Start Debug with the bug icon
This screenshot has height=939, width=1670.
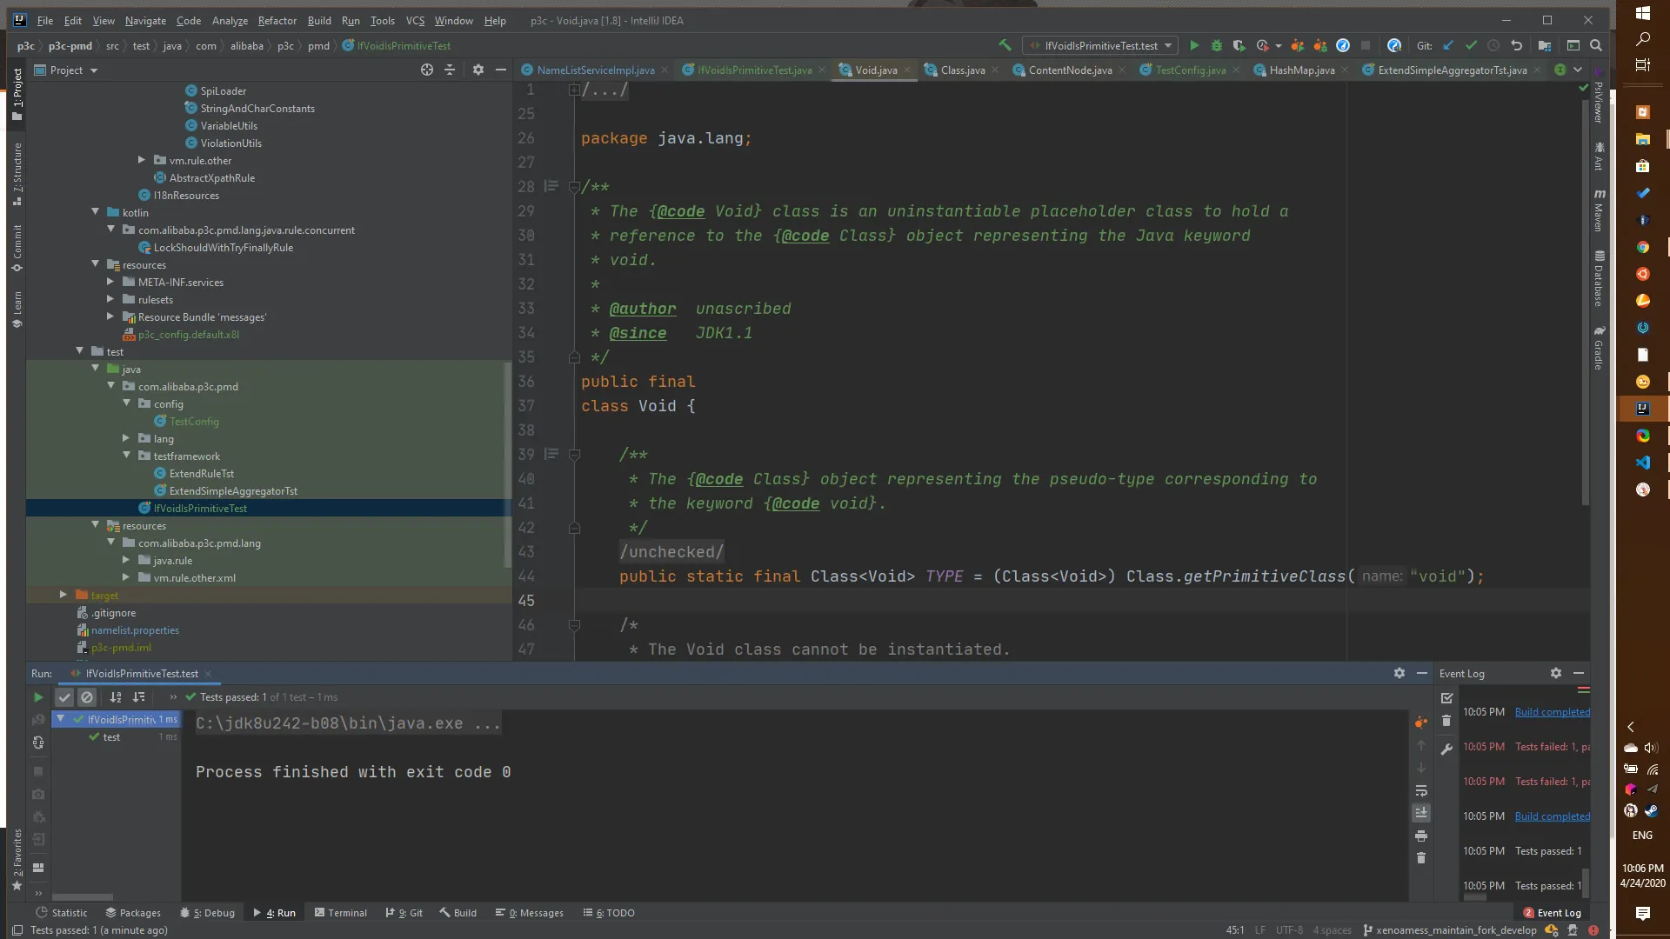[1217, 45]
